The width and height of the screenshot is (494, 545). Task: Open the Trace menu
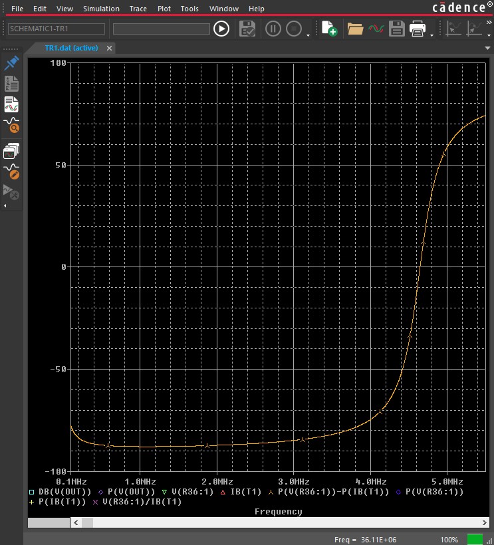tap(138, 9)
